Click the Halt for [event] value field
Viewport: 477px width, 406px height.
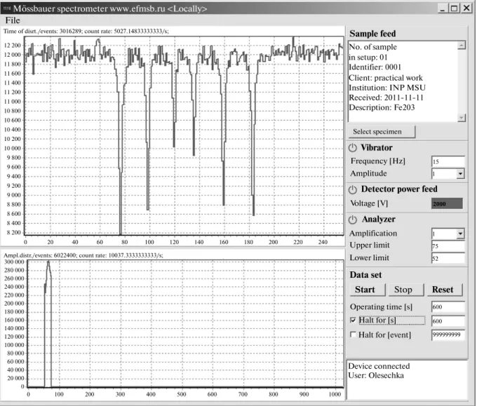(448, 334)
